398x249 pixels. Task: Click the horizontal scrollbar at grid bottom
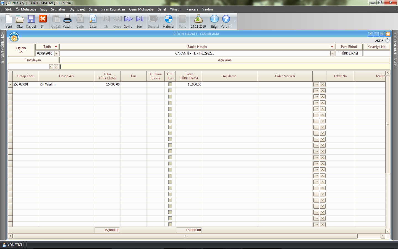[x=185, y=236]
